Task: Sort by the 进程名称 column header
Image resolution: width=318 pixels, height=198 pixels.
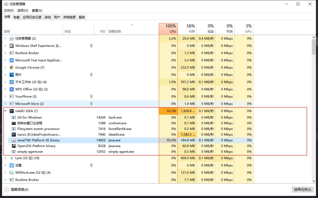Action: coord(133,29)
